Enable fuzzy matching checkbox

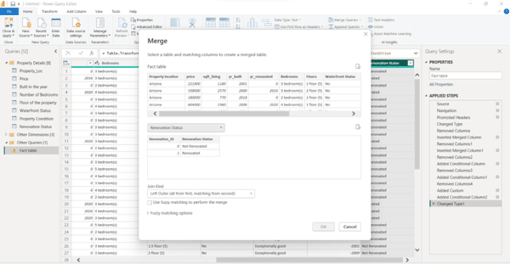(x=150, y=203)
